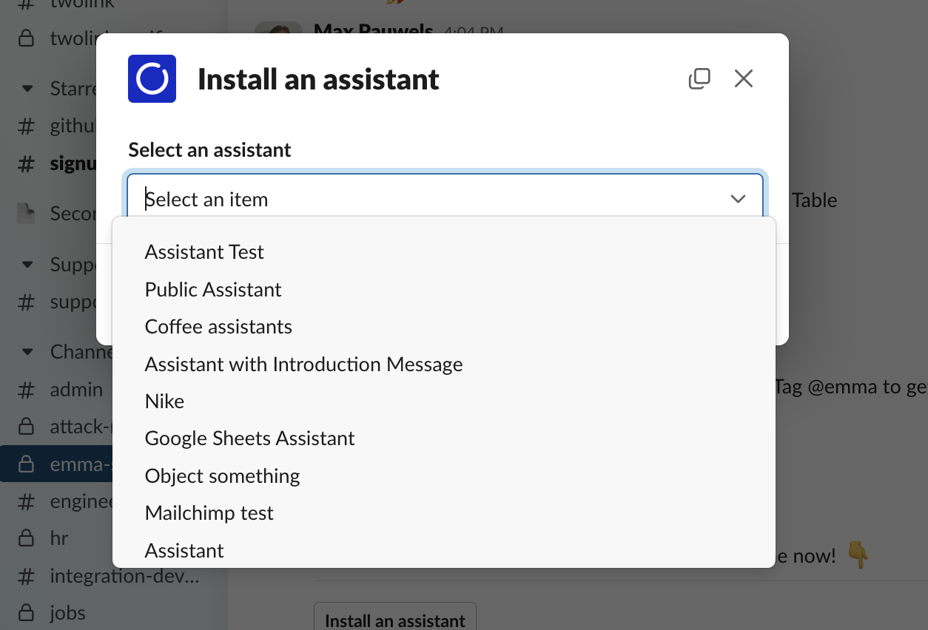Collapse the Starred sidebar section arrow
This screenshot has height=630, width=928.
pyautogui.click(x=27, y=89)
